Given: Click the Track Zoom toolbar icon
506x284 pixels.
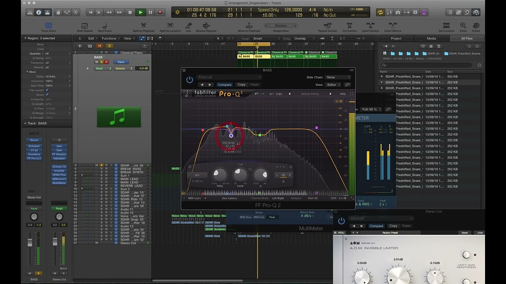Looking at the screenshot, I should [49, 26].
